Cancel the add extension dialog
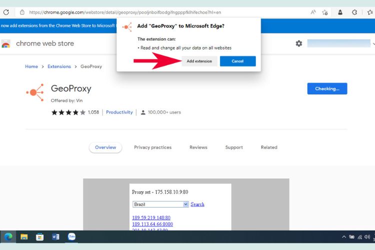 coord(237,61)
